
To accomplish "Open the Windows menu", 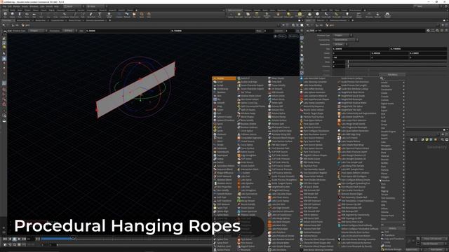I will point(34,6).
